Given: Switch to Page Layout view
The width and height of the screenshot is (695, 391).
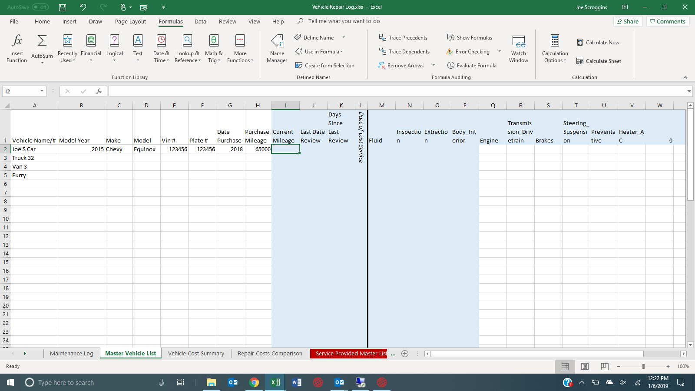Looking at the screenshot, I should (x=585, y=366).
